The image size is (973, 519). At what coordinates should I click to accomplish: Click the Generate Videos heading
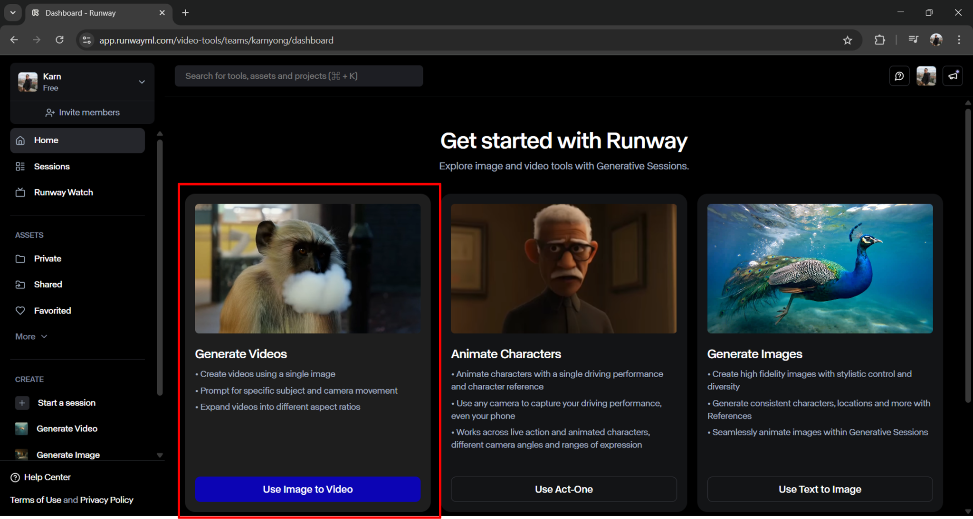click(241, 354)
